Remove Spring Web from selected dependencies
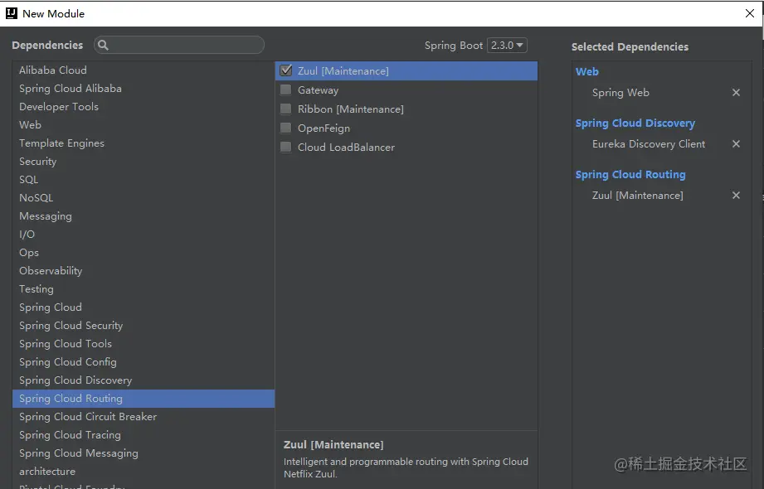 pyautogui.click(x=736, y=93)
